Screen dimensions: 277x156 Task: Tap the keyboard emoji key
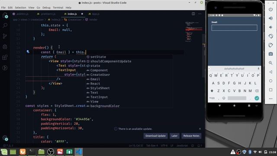(224, 98)
